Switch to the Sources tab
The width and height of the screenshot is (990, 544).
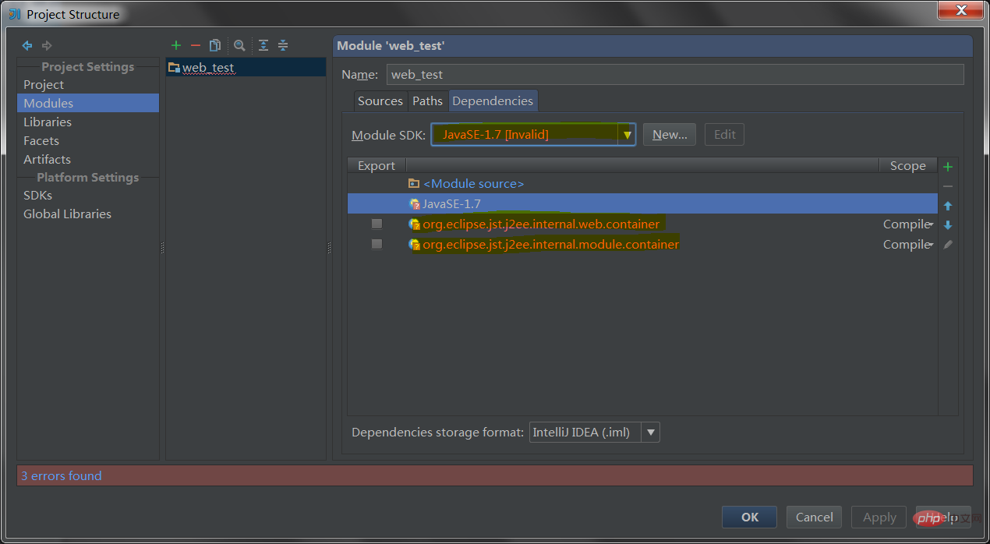380,101
